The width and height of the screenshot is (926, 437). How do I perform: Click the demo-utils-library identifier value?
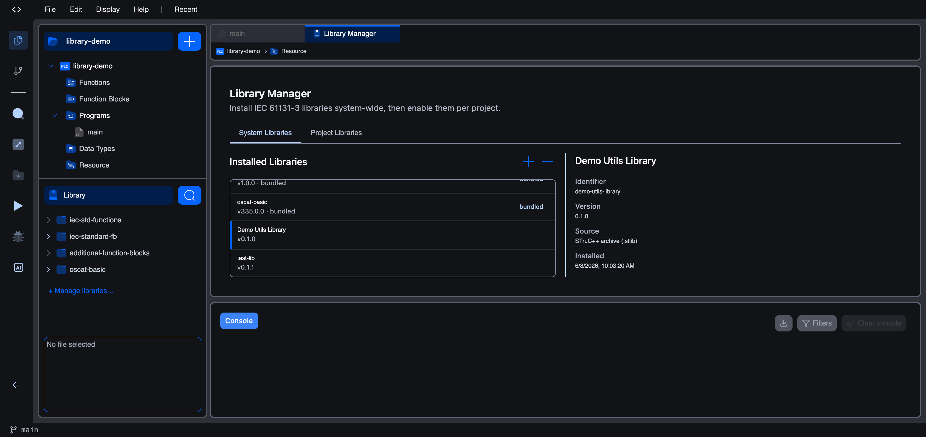tap(597, 191)
